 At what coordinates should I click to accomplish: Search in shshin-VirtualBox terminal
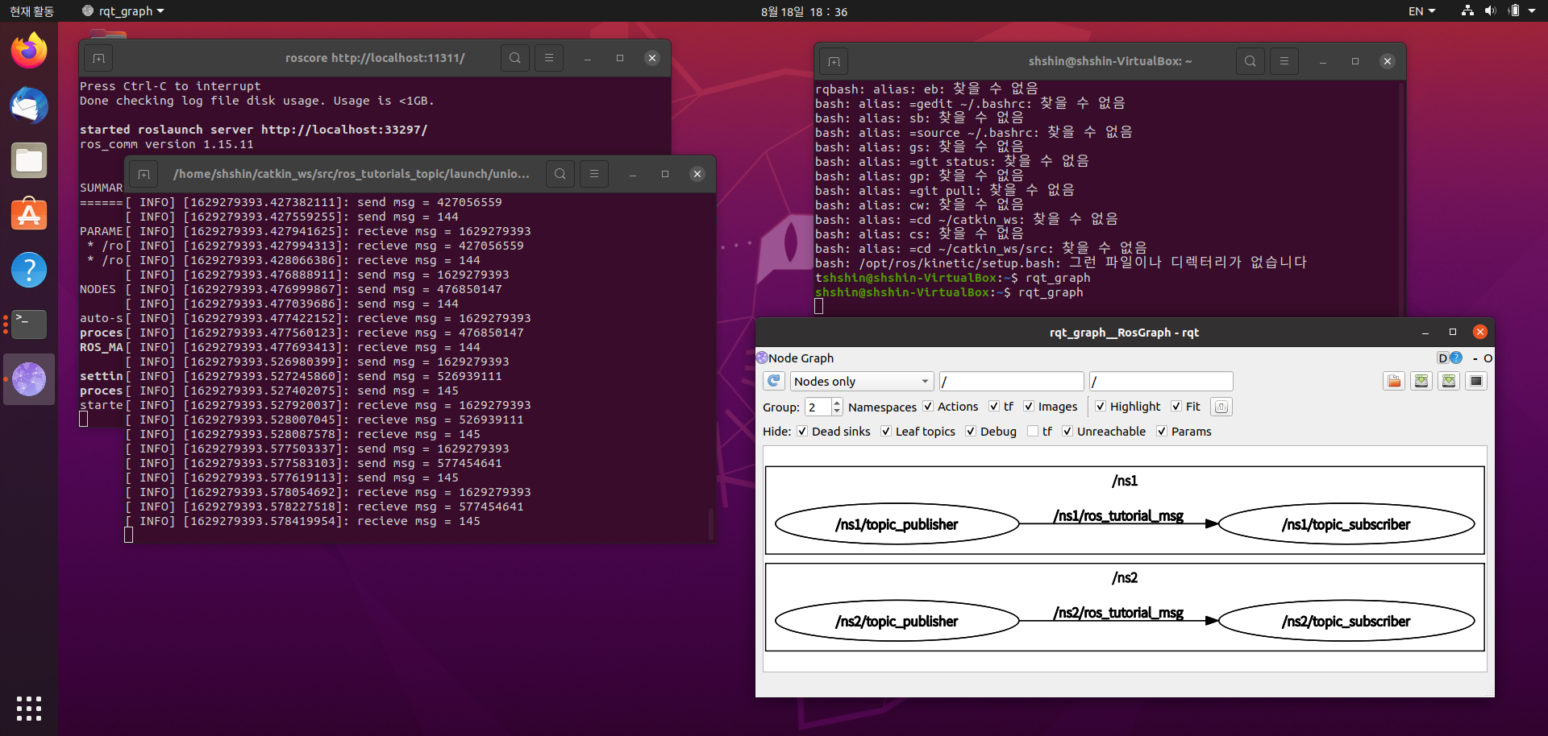1250,61
